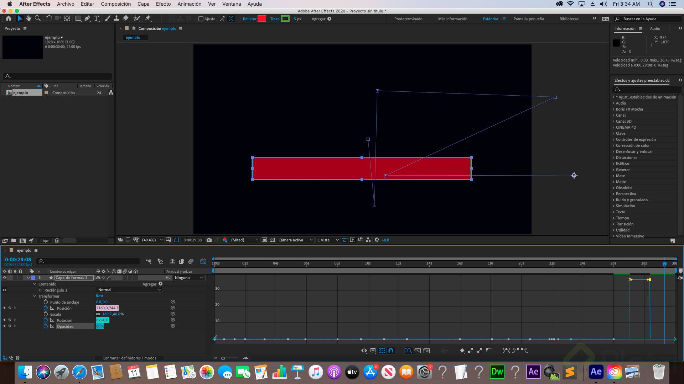Open the red Relleno fill color swatch
Viewport: 684px width, 384px height.
pos(262,19)
